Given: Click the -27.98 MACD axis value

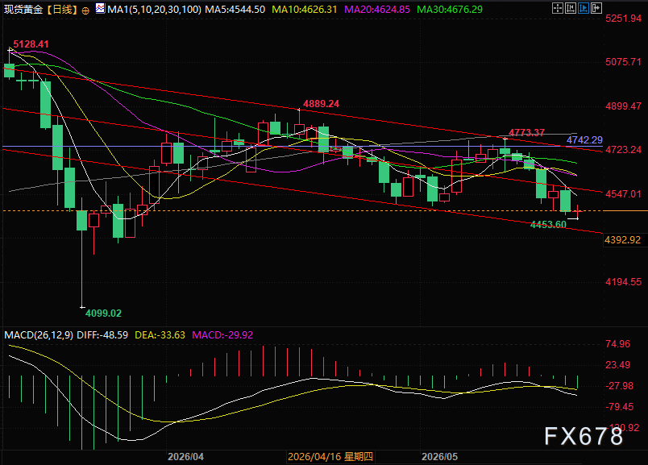Looking at the screenshot, I should (x=619, y=386).
